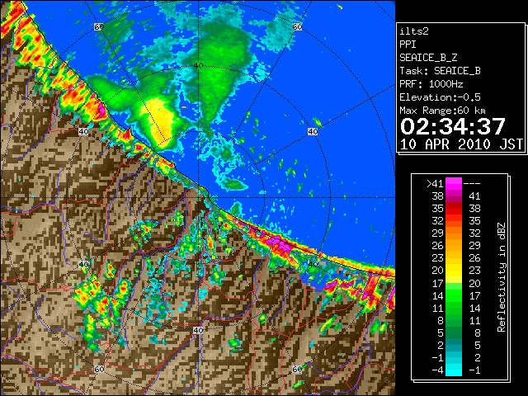Click the product name "SEAICE_B_Z"
The width and height of the screenshot is (528, 396).
(428, 58)
